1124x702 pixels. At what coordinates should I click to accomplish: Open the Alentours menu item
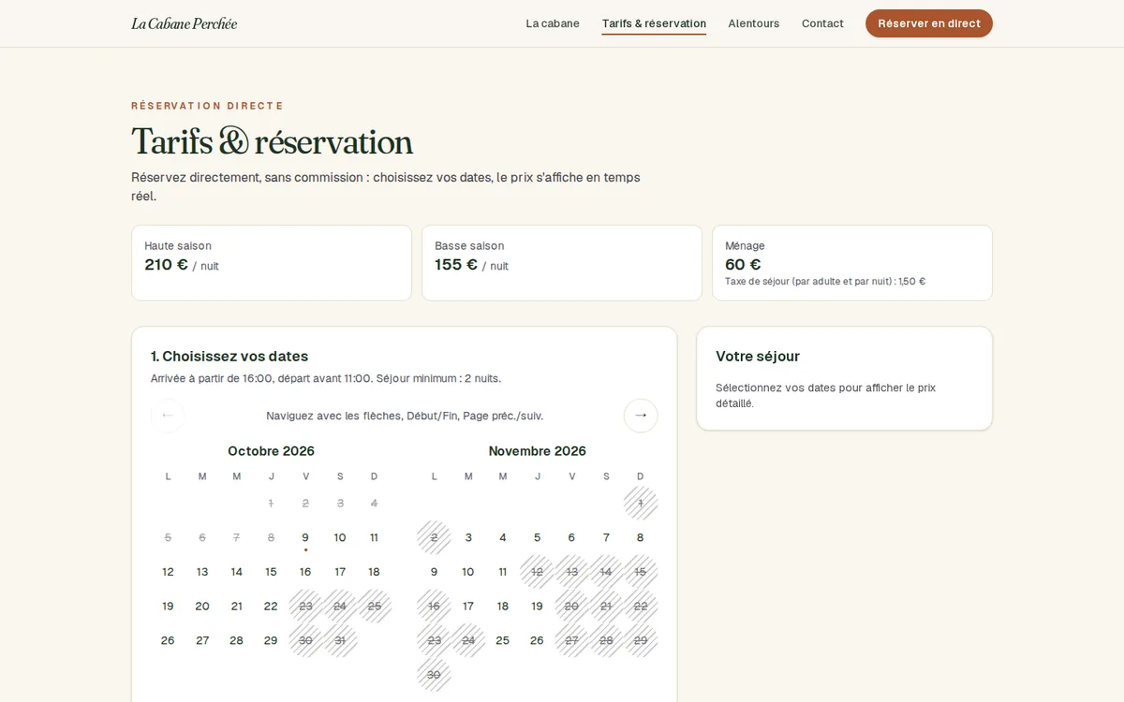click(x=754, y=23)
